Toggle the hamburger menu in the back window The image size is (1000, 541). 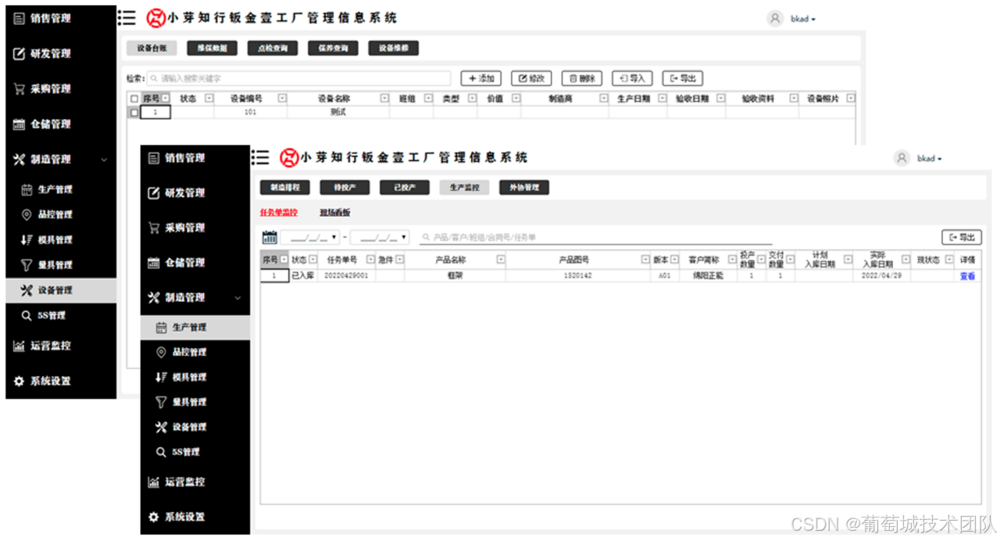[x=127, y=18]
